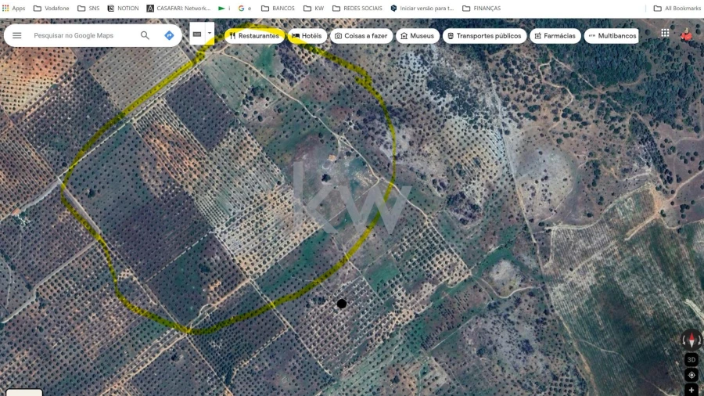Expand the dropdown arrow beside keyboard icon
This screenshot has height=396, width=704.
[210, 34]
